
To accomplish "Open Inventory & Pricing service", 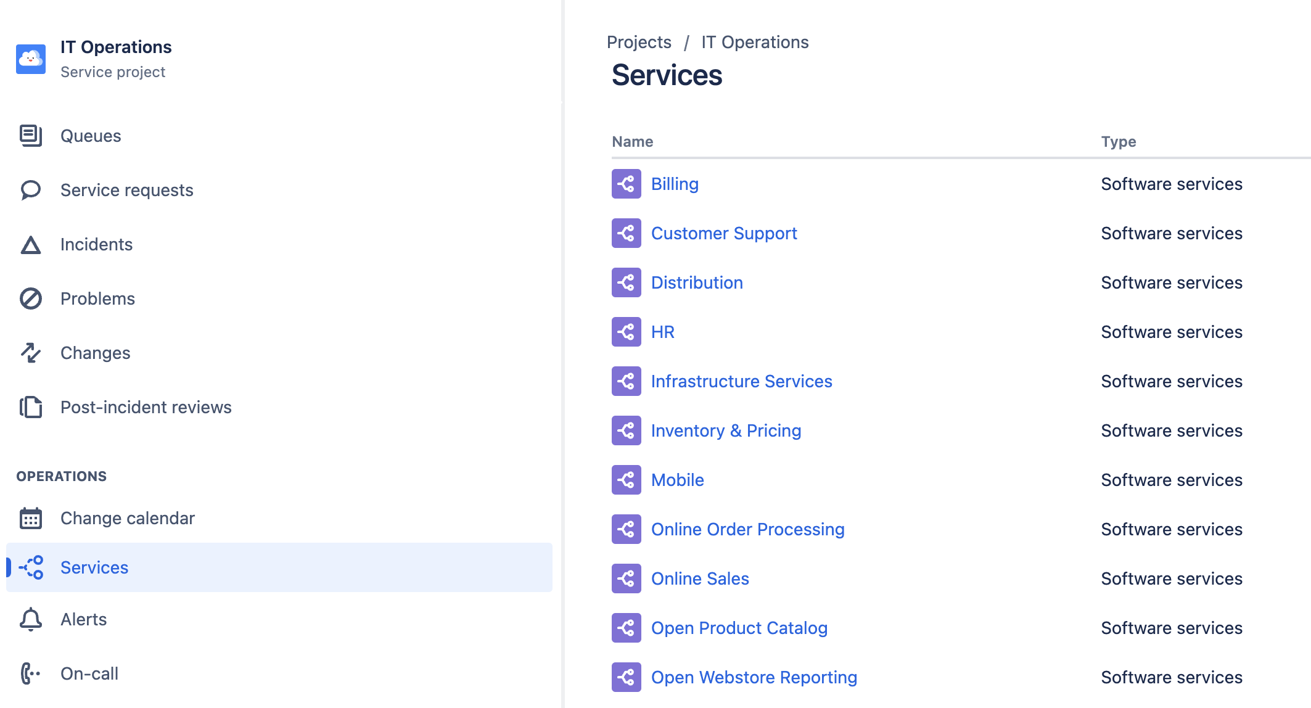I will 726,430.
